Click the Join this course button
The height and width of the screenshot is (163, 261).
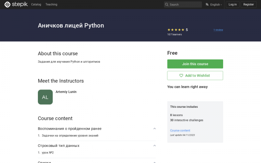[195, 64]
